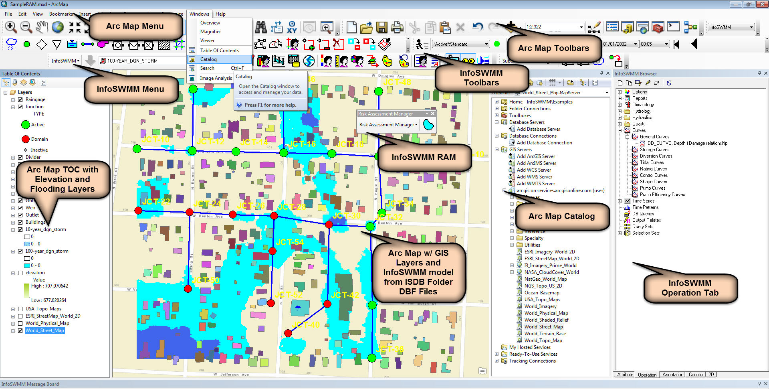The image size is (769, 389).
Task: Open the Go To XY tool
Action: (x=292, y=27)
